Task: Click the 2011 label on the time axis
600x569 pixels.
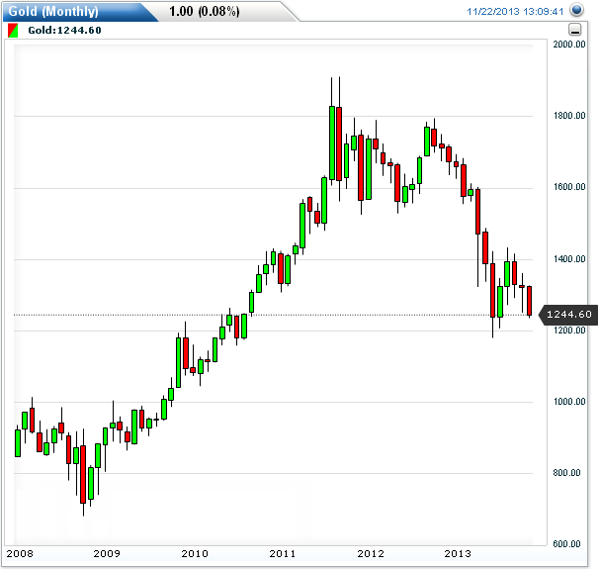Action: pyautogui.click(x=283, y=553)
